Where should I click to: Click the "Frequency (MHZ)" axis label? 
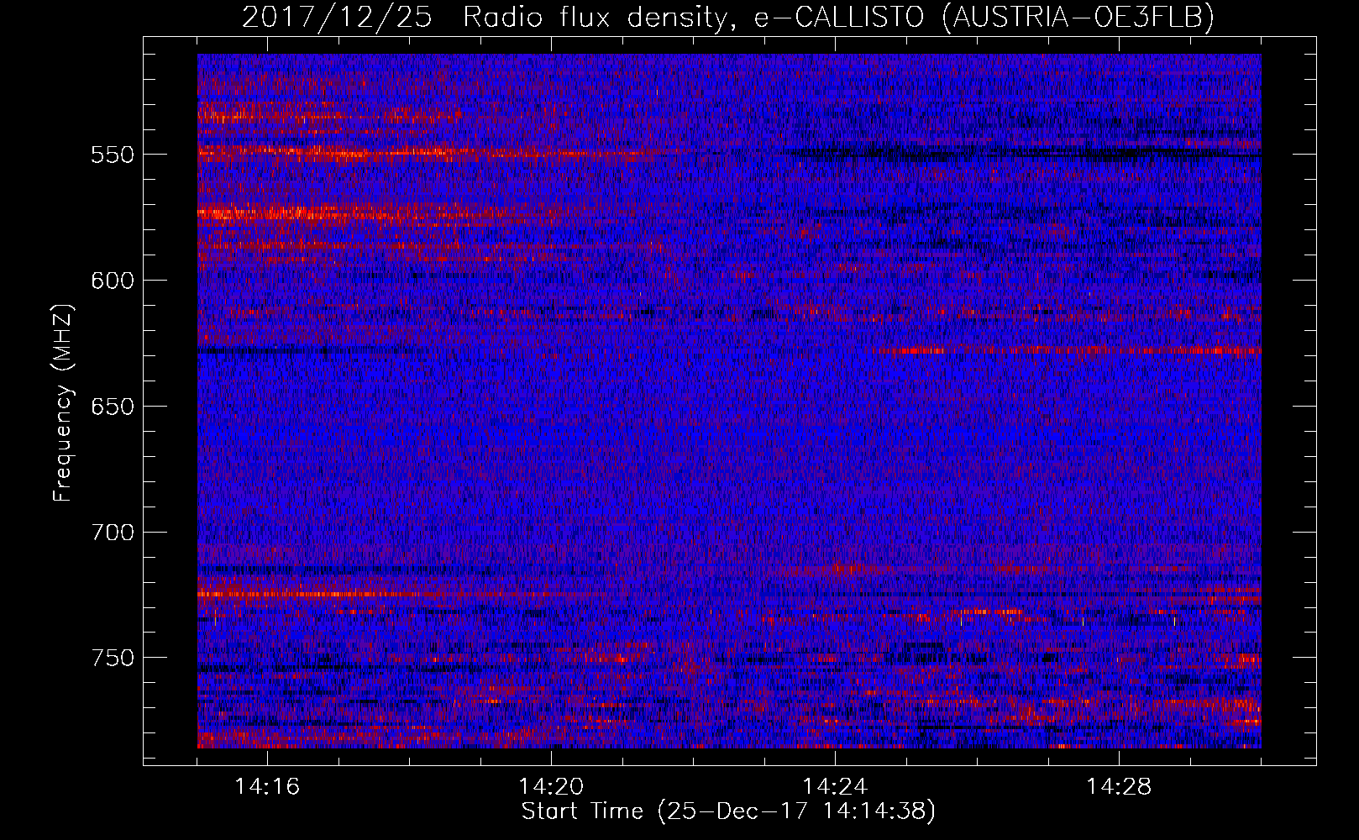tap(64, 403)
